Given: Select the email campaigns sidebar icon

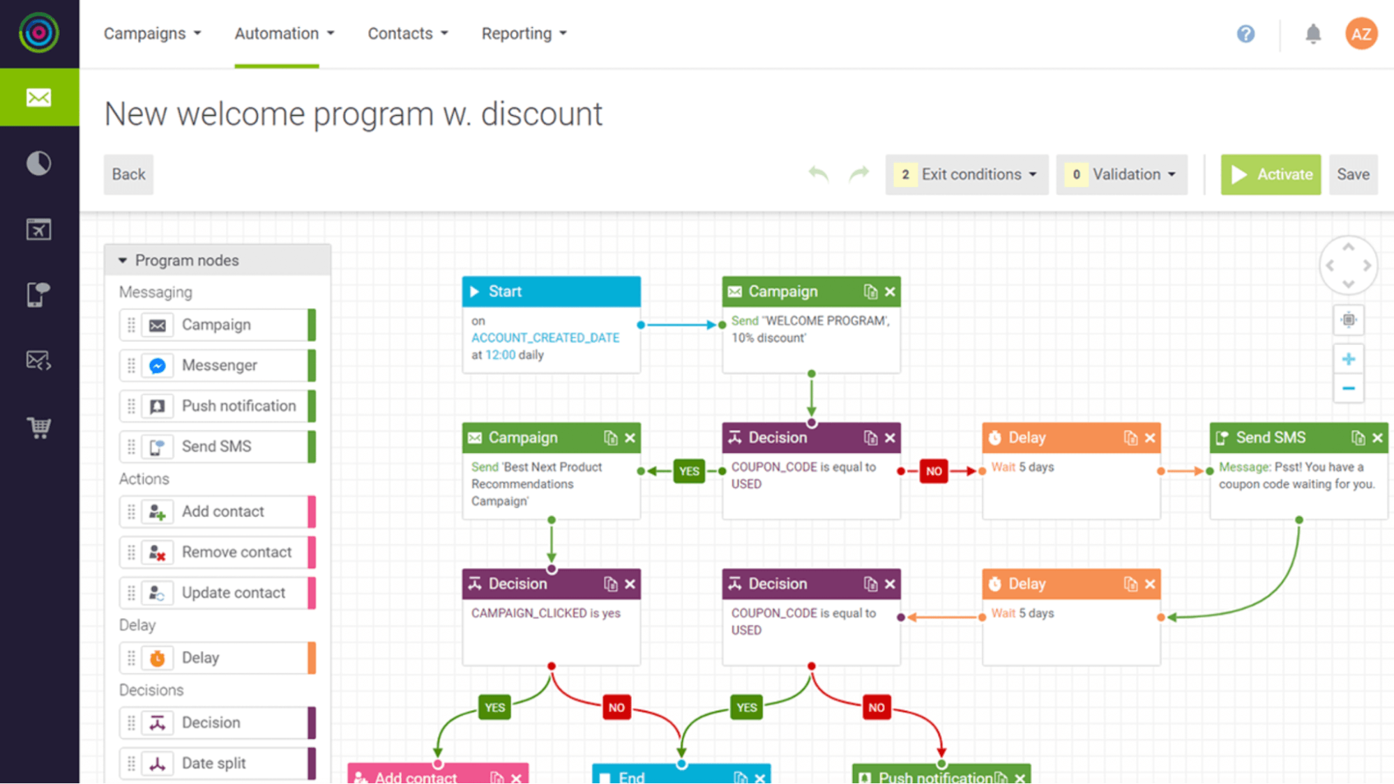Looking at the screenshot, I should coord(38,97).
